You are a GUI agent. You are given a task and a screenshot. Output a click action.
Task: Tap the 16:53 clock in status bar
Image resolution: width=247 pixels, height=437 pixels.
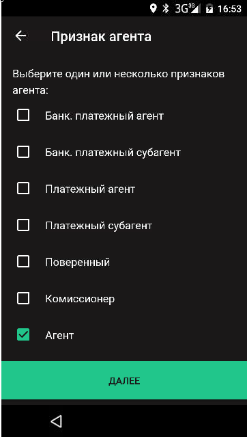pyautogui.click(x=229, y=9)
